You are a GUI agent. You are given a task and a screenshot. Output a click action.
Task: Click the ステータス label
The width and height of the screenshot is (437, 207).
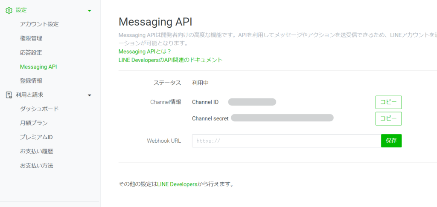[167, 83]
